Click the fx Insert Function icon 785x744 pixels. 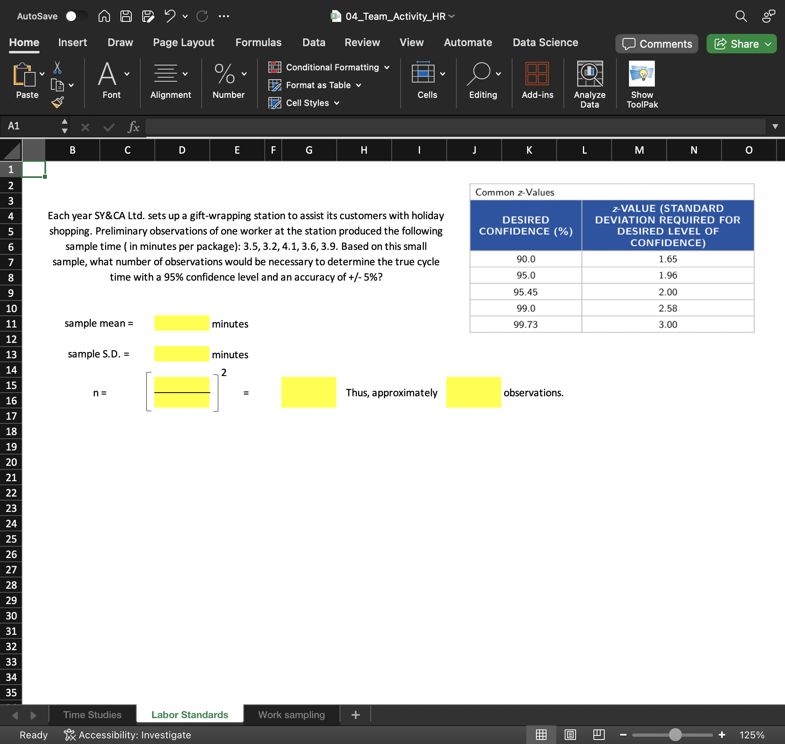pos(133,127)
